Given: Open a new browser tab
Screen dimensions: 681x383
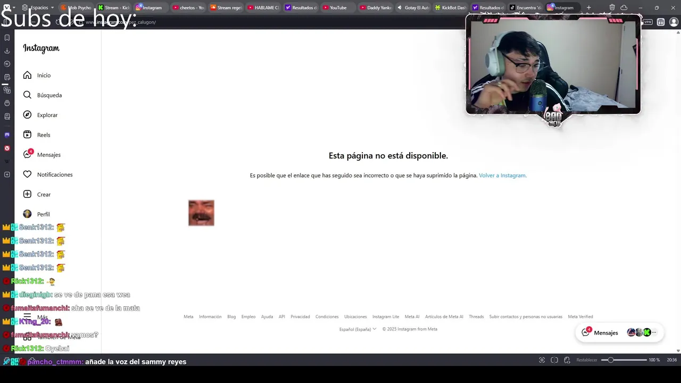Looking at the screenshot, I should coord(588,7).
